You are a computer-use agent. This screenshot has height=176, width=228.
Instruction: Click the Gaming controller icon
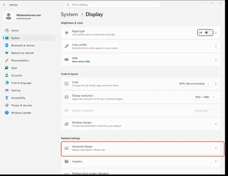[7, 90]
